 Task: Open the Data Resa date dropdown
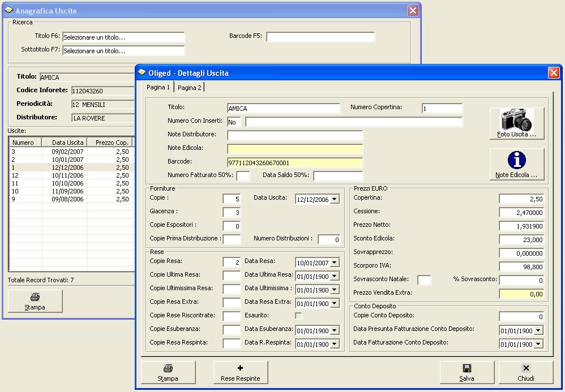pyautogui.click(x=335, y=262)
